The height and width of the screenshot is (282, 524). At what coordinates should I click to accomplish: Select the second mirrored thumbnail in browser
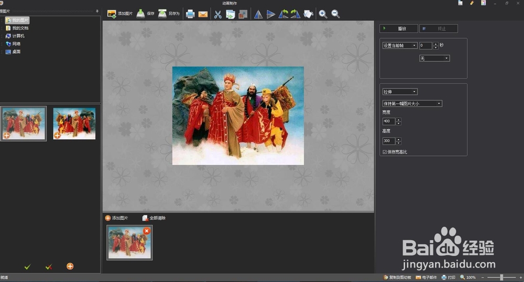74,123
